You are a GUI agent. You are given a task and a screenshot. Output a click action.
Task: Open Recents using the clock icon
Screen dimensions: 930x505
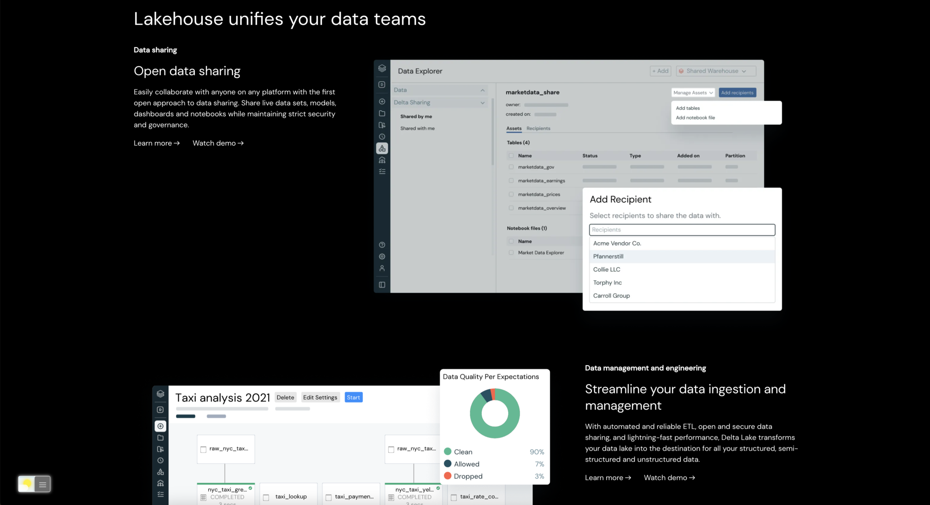coord(382,137)
